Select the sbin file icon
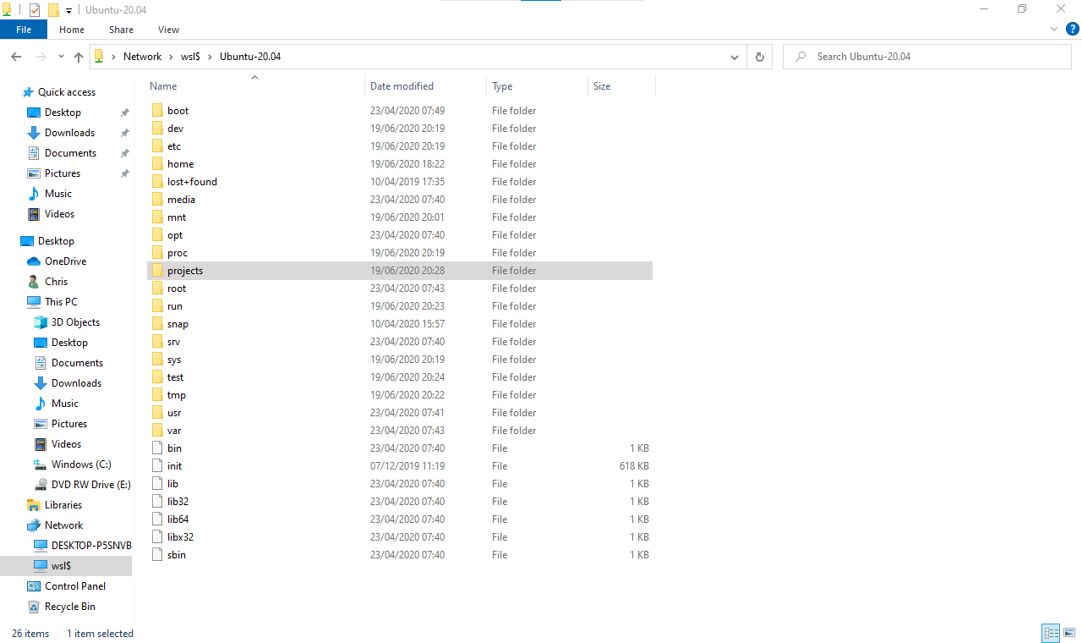 click(x=157, y=555)
